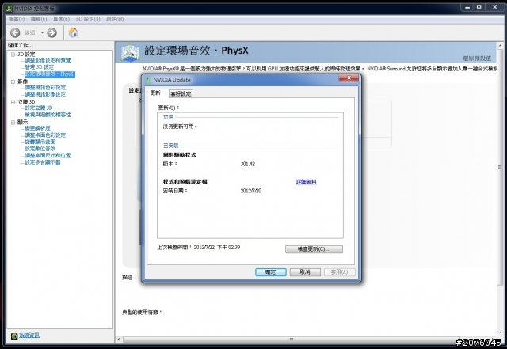Select 調整桌面尺寸和位置 in task tree
507x349 pixels.
[x=48, y=155]
